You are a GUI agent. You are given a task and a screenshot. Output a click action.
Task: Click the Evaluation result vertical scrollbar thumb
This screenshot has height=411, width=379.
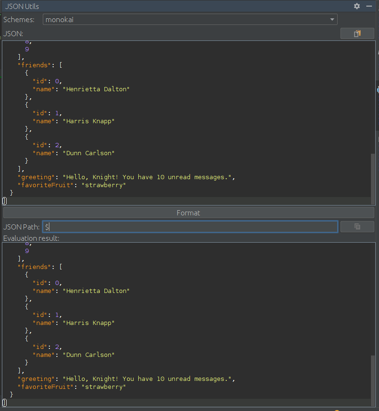click(x=373, y=381)
